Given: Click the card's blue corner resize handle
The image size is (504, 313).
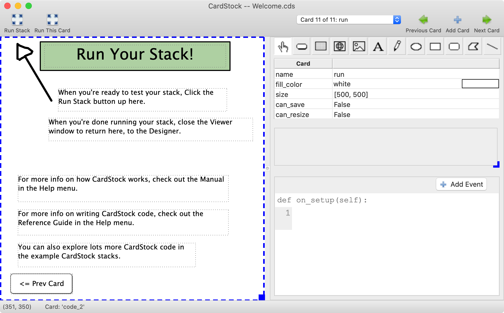Looking at the screenshot, I should tap(262, 297).
